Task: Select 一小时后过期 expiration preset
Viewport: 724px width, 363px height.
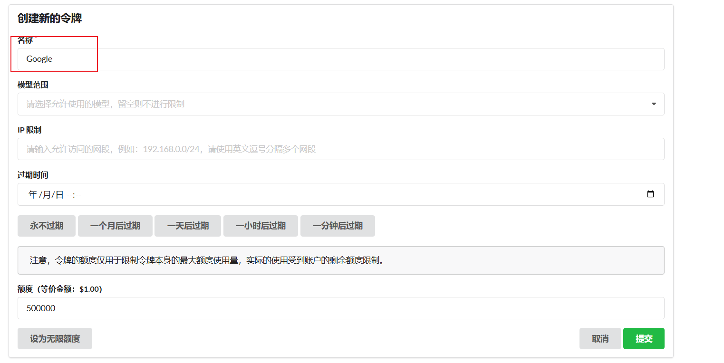Action: coord(261,226)
